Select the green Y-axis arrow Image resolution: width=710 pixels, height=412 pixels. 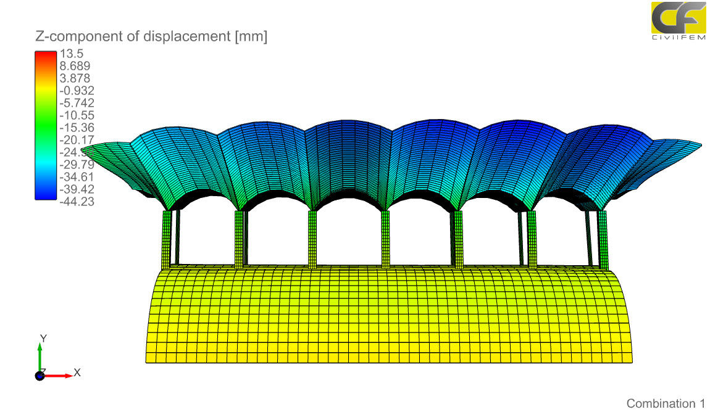click(x=40, y=356)
